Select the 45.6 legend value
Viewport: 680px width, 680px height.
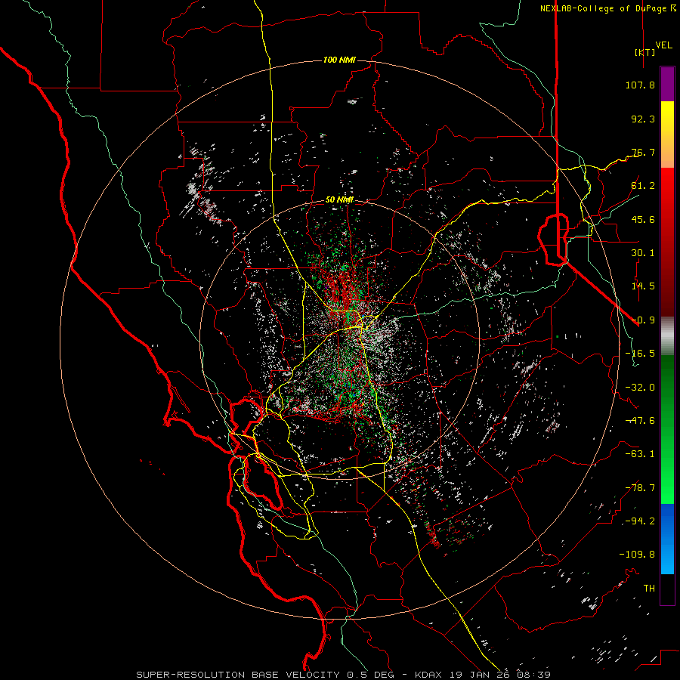pyautogui.click(x=643, y=219)
